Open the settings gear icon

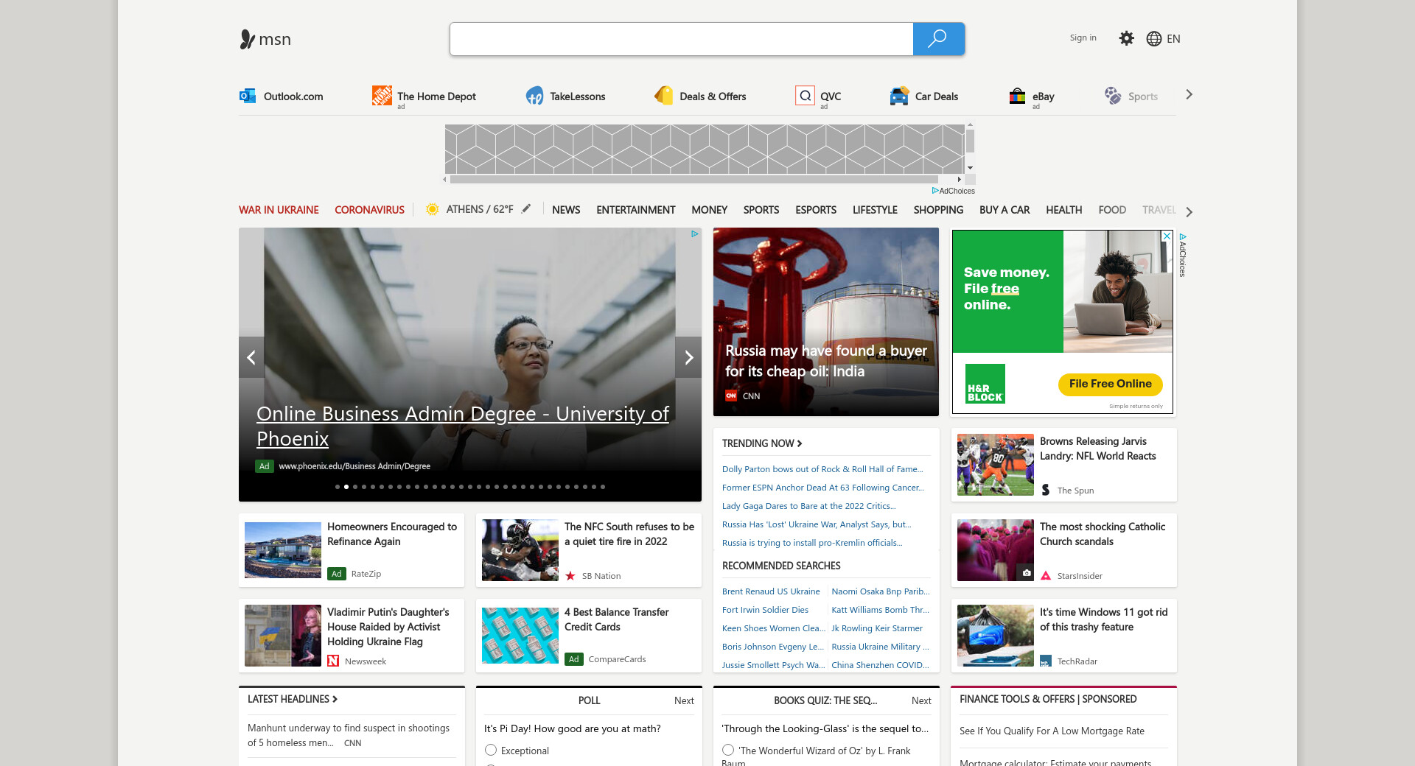pyautogui.click(x=1126, y=38)
